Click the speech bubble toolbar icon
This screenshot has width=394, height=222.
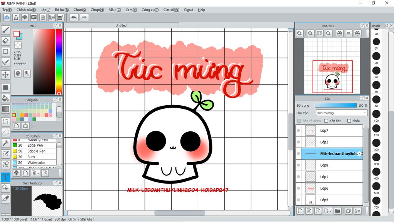click(25, 17)
